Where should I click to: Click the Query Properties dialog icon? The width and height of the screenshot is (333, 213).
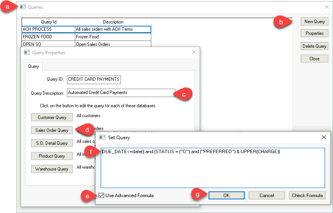pyautogui.click(x=27, y=53)
